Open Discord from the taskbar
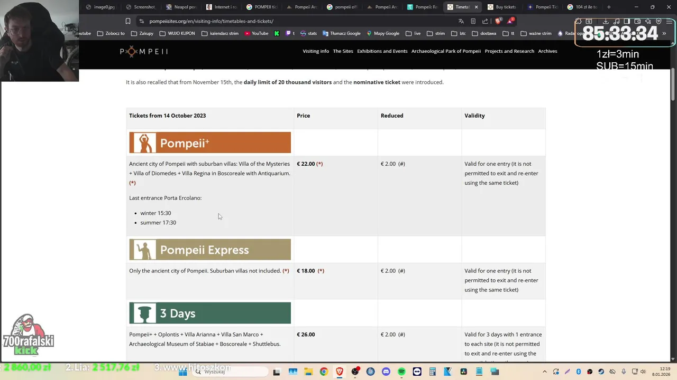677x380 pixels. [386, 372]
